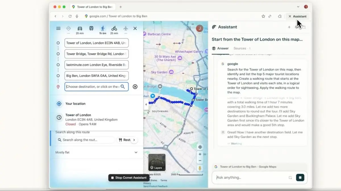This screenshot has height=191, width=341.
Task: Open Street View pegman icon
Action: tap(200, 168)
